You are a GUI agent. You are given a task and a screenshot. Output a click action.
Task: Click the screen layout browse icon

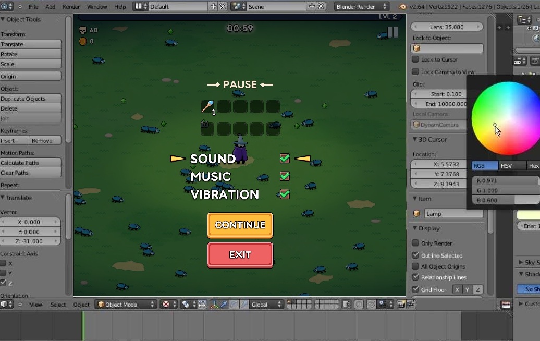141,6
